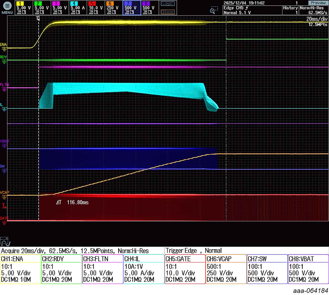Open the CH7:SW channel info box
The height and width of the screenshot is (295, 329).
267,269
